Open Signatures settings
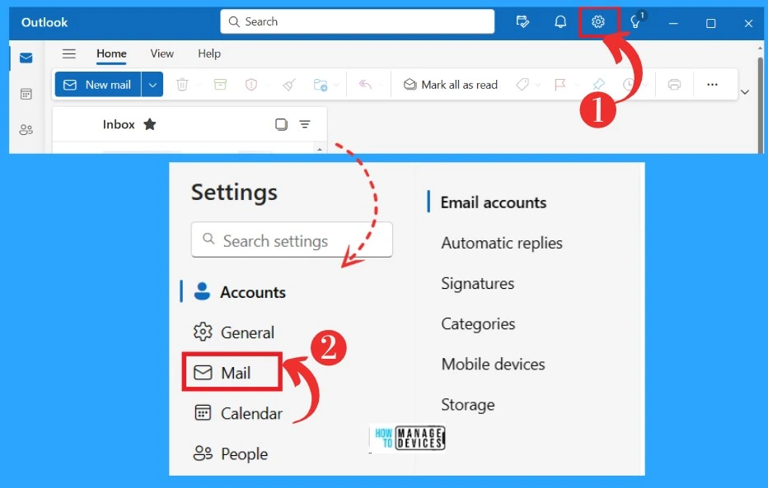The image size is (768, 488). (x=478, y=284)
